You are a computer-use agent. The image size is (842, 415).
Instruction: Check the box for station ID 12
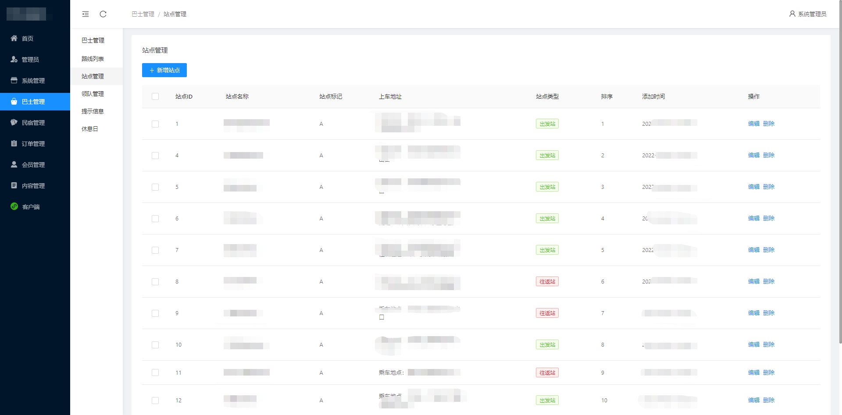click(x=155, y=401)
